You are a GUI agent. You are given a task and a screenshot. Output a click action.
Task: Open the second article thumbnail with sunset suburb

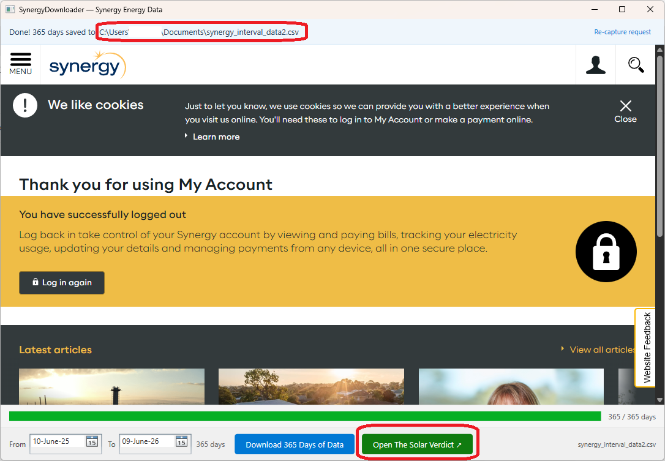click(x=311, y=386)
